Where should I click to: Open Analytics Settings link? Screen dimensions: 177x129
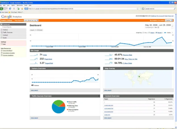pos(7,20)
